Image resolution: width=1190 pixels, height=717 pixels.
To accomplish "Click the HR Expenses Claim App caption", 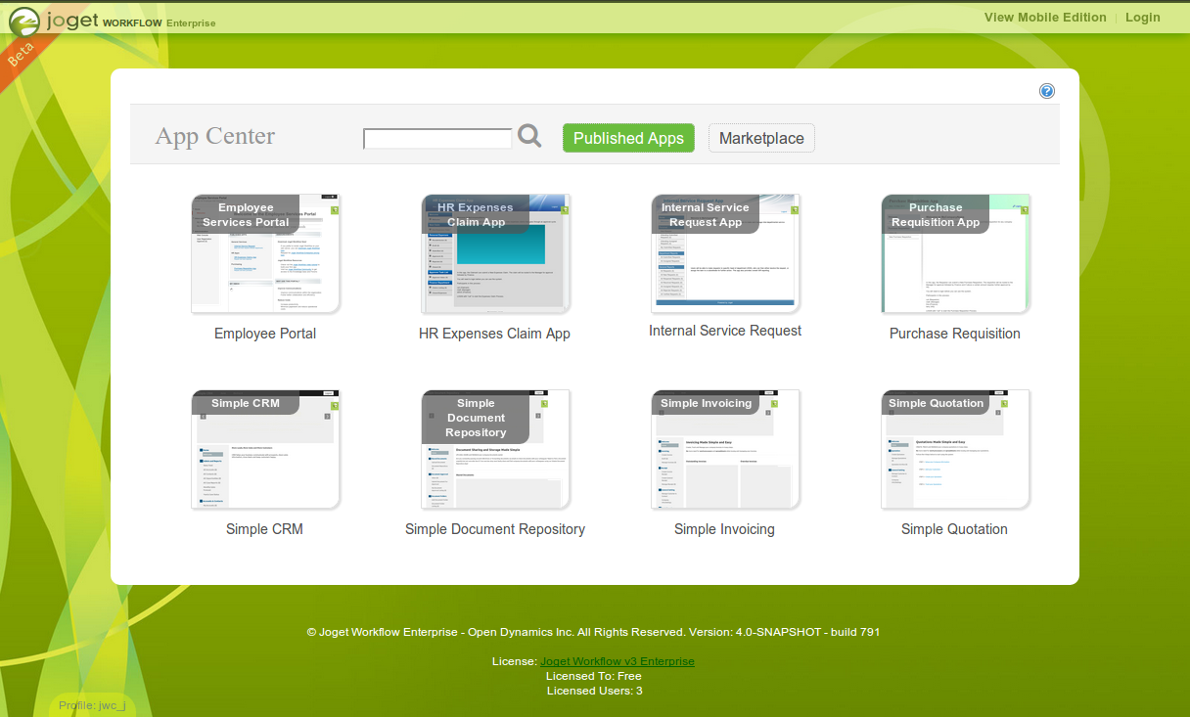I will [494, 334].
